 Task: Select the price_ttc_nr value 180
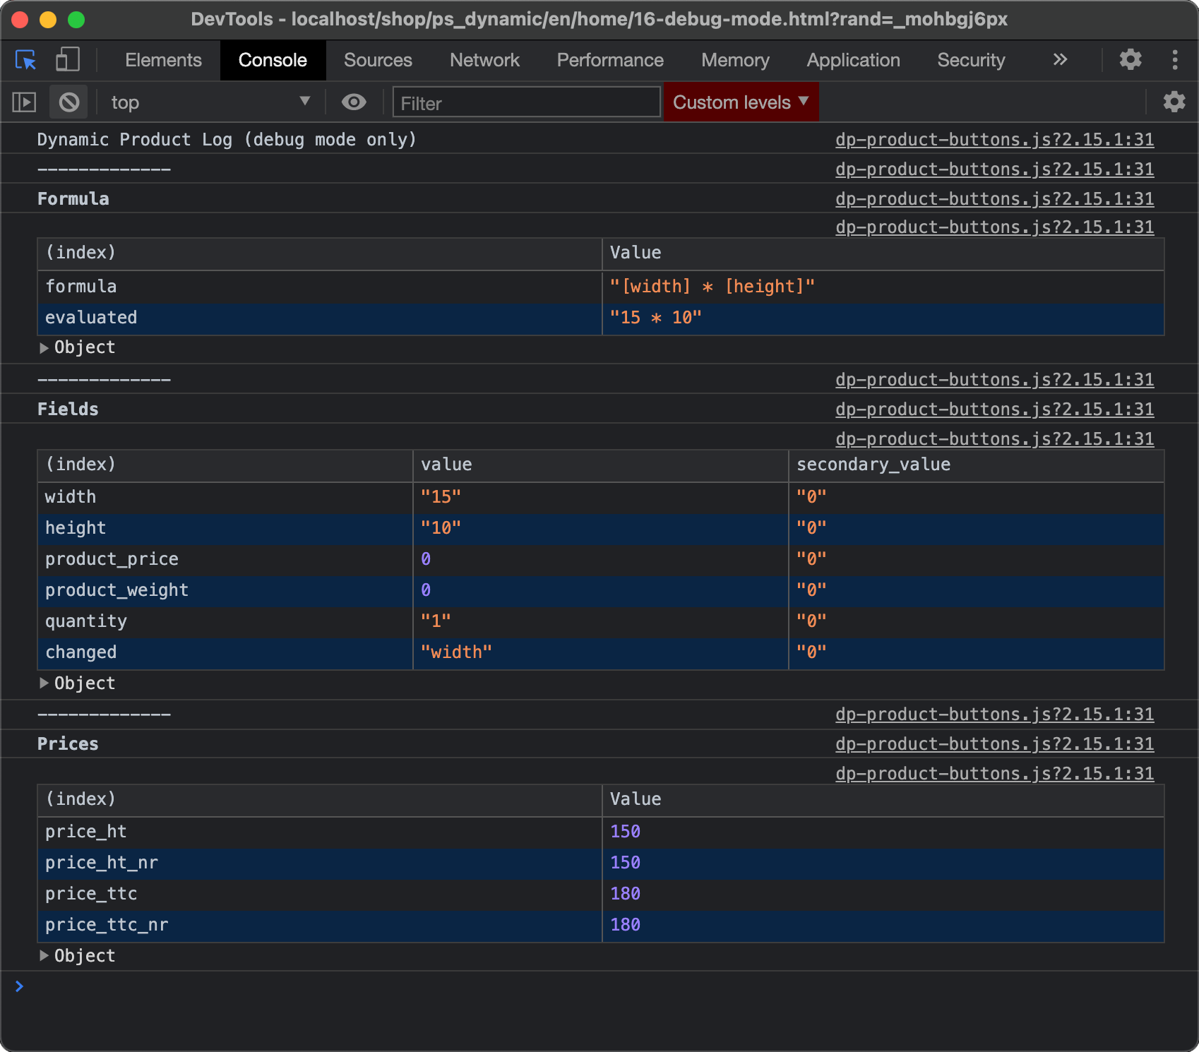click(x=625, y=925)
